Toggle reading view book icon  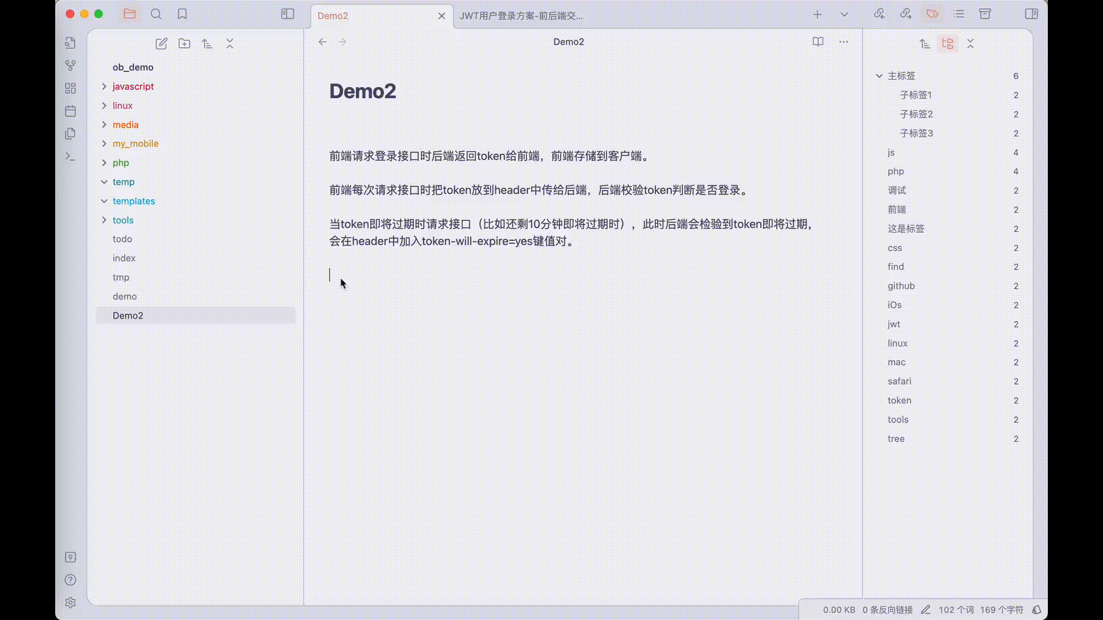pos(818,42)
